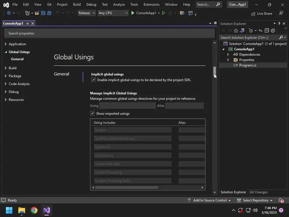Open the Build menu

77,5
